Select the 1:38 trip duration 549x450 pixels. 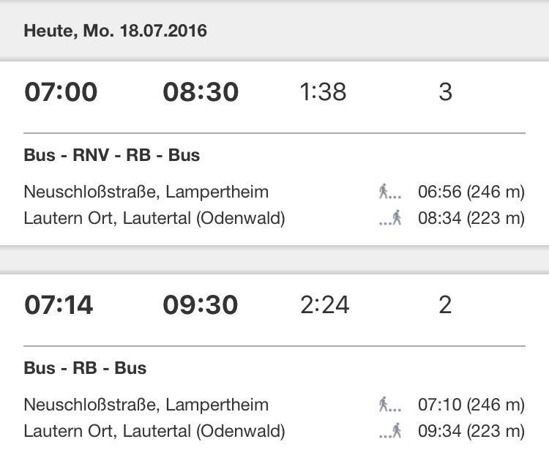pyautogui.click(x=323, y=93)
